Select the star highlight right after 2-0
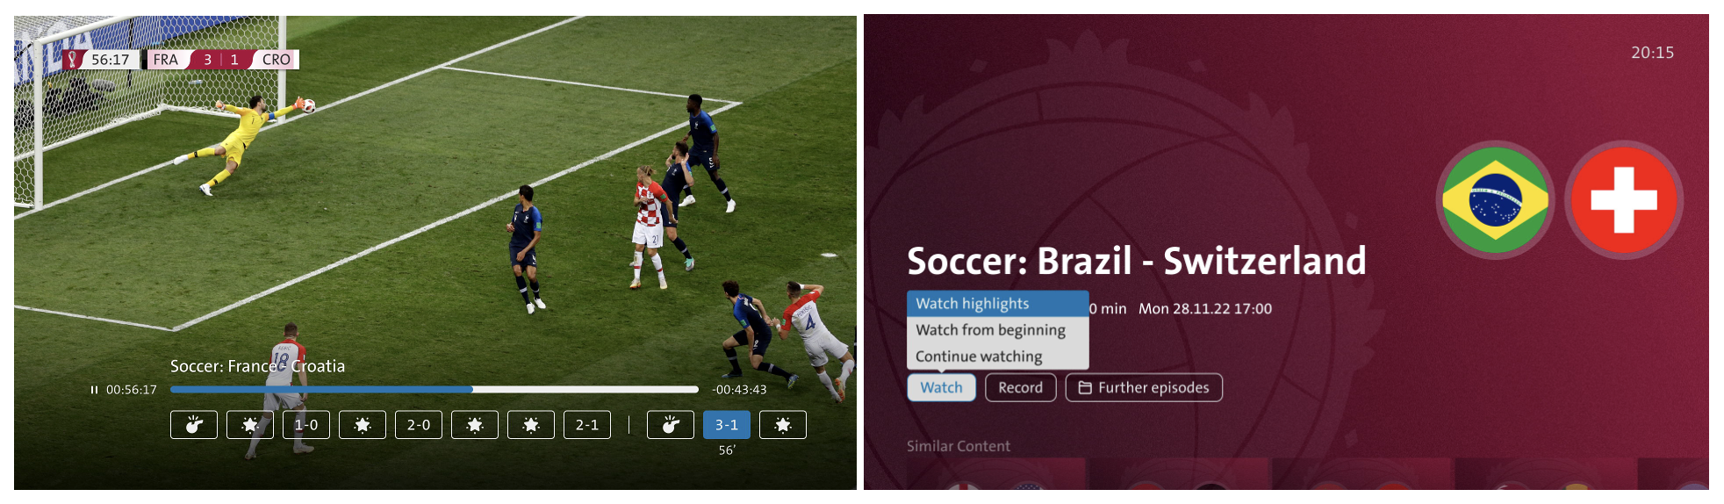Screen dimensions: 1724x504 point(475,425)
